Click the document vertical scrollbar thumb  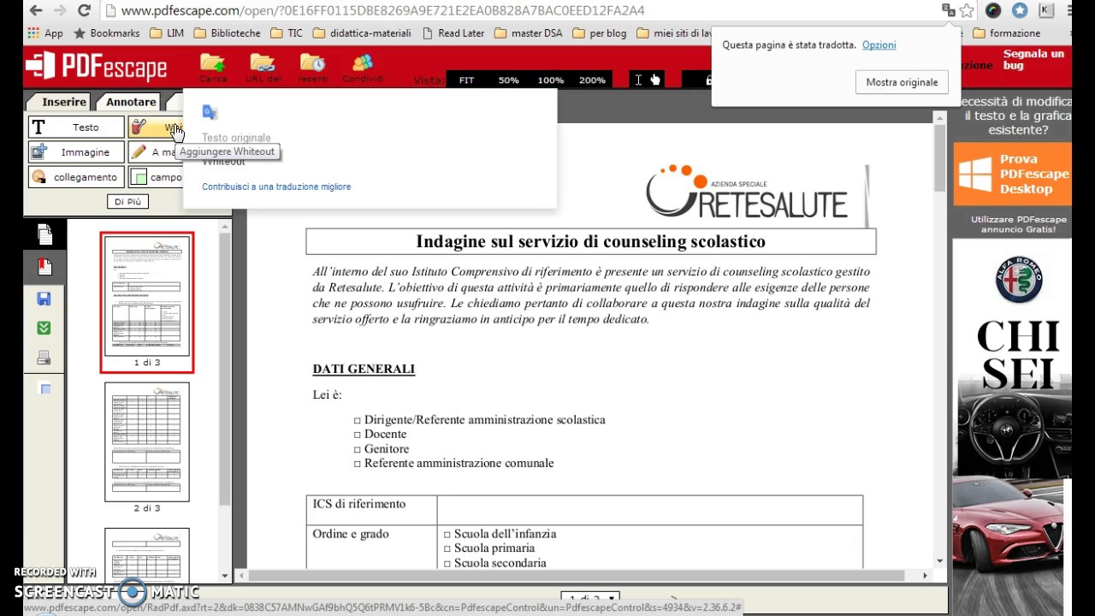point(940,158)
